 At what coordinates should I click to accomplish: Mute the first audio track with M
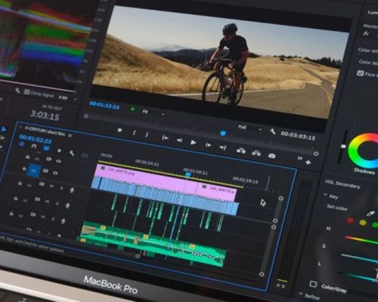click(51, 186)
